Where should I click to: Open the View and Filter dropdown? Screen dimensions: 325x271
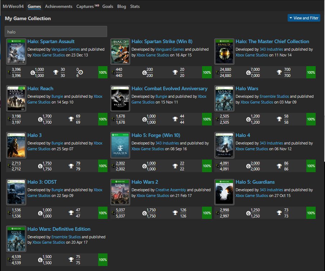304,18
